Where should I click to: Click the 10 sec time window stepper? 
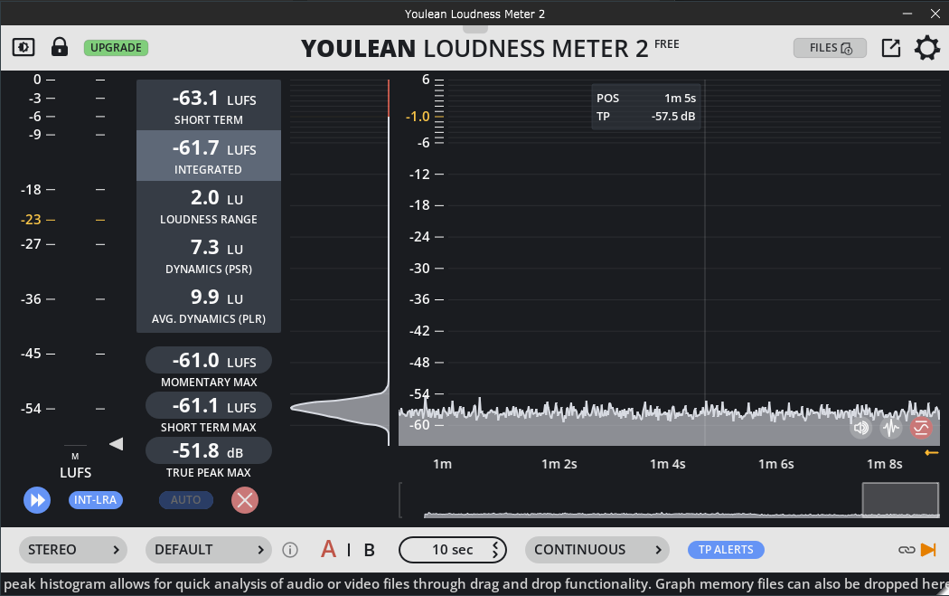tap(495, 550)
